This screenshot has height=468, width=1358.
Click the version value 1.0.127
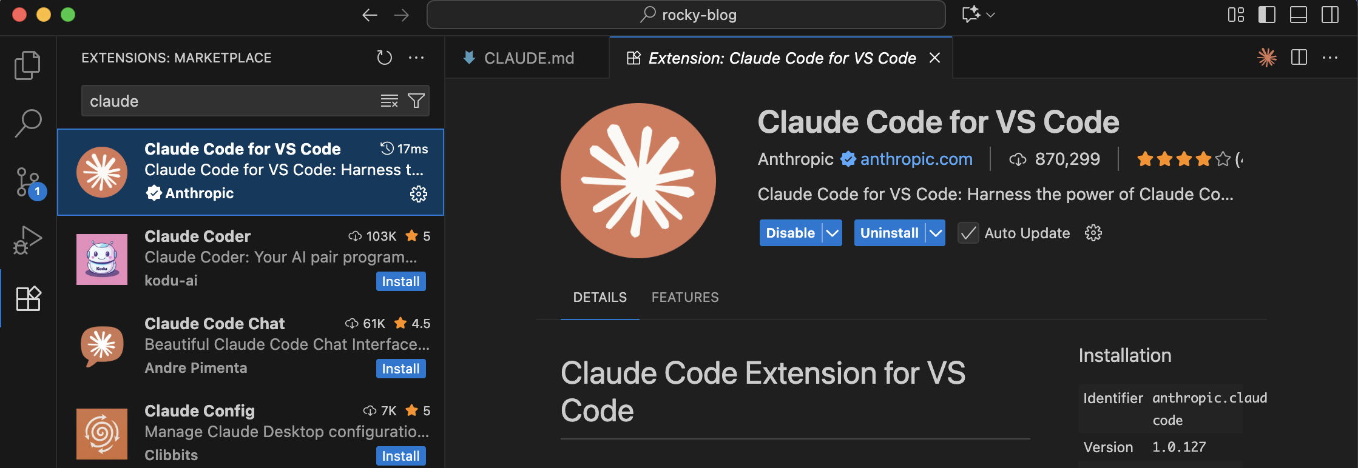1179,447
